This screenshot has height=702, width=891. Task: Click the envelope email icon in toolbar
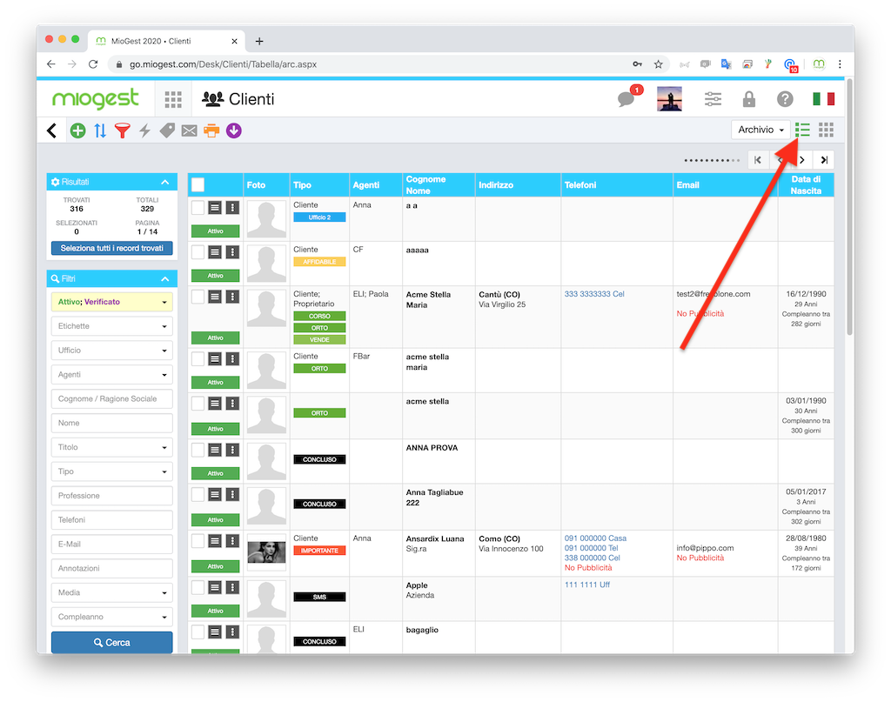coord(189,130)
